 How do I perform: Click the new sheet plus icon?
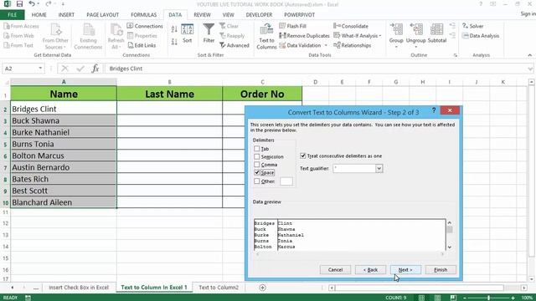click(x=262, y=288)
